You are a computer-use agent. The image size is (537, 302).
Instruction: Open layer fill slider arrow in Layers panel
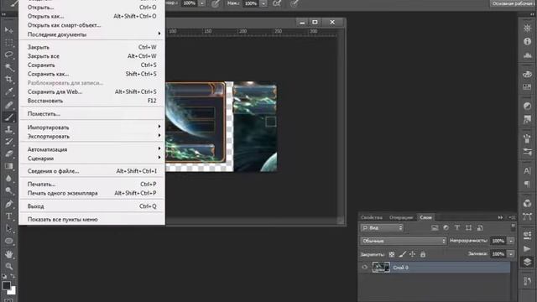pyautogui.click(x=511, y=254)
